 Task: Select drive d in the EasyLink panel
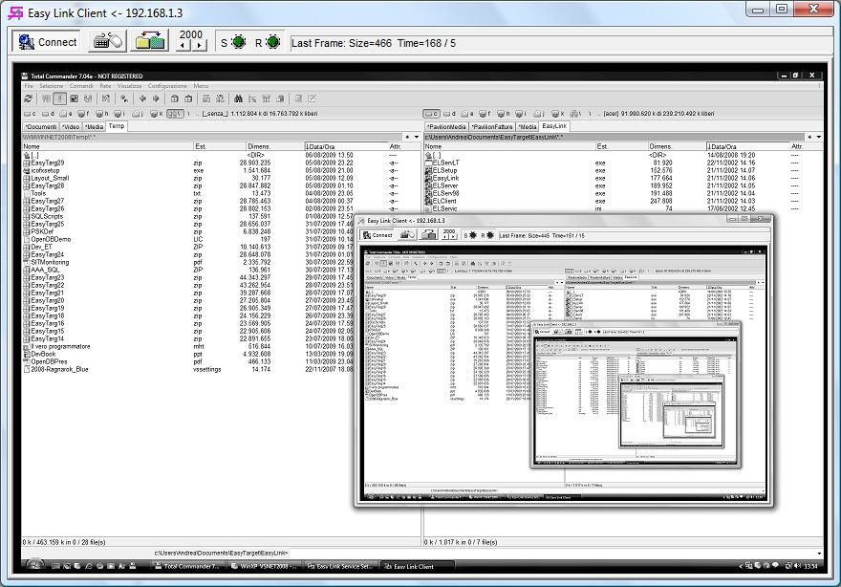pos(449,114)
